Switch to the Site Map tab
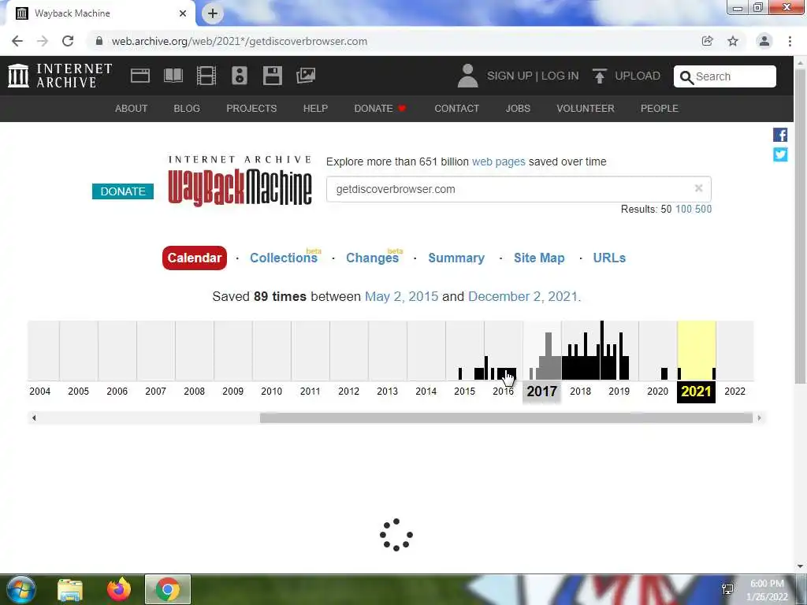Image resolution: width=807 pixels, height=605 pixels. click(x=539, y=258)
